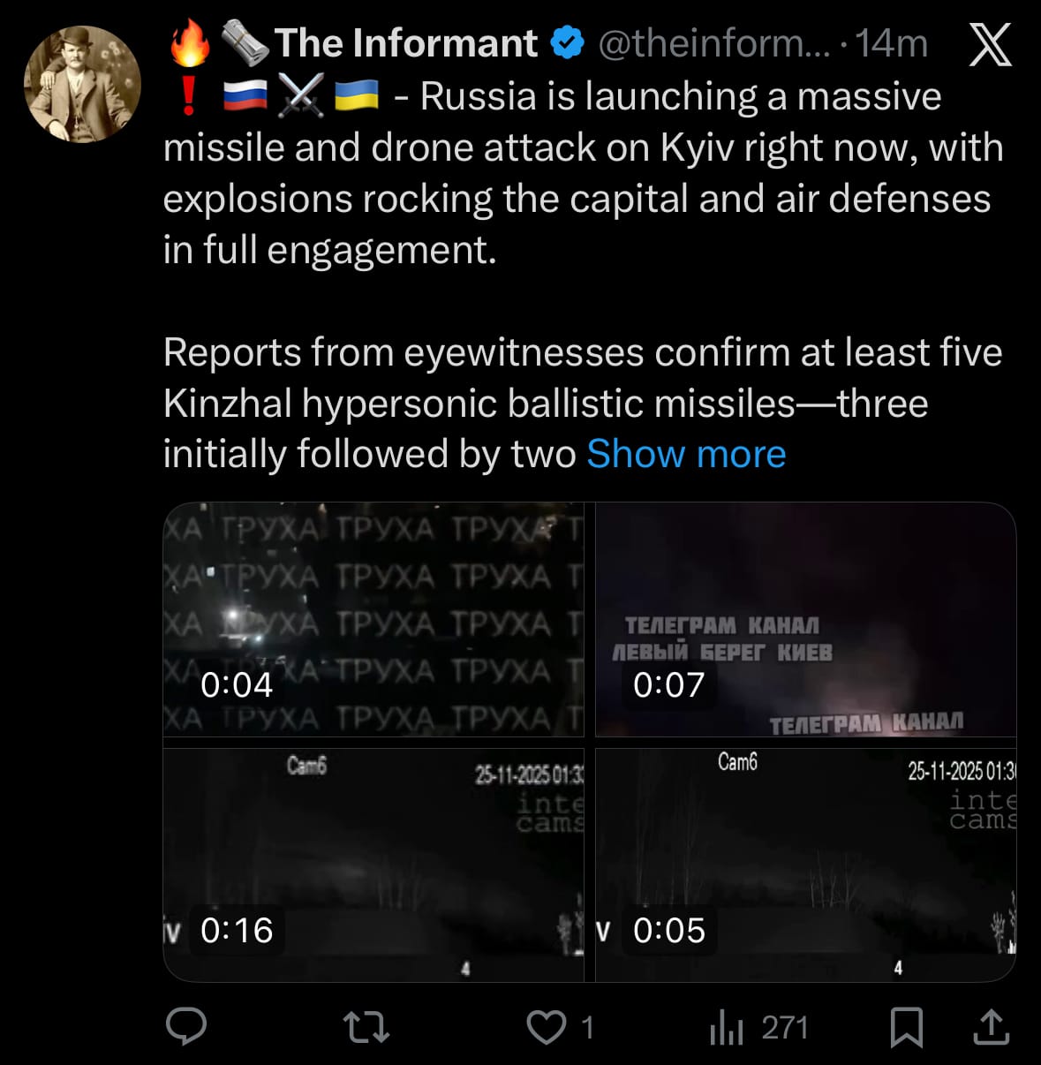Open The Informant profile picture
The image size is (1041, 1065).
coord(82,84)
